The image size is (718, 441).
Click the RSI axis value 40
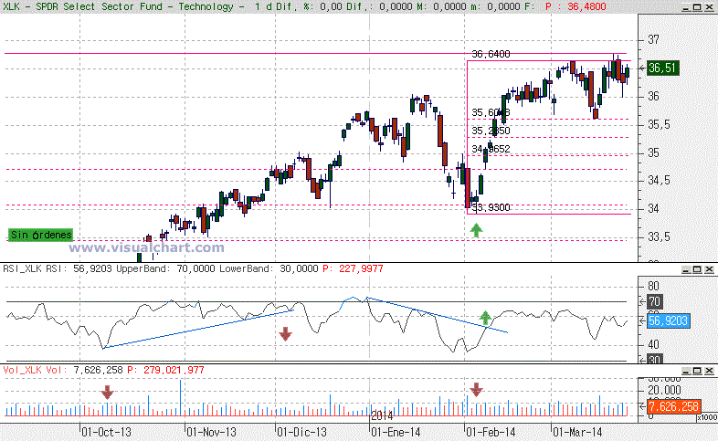click(x=654, y=344)
